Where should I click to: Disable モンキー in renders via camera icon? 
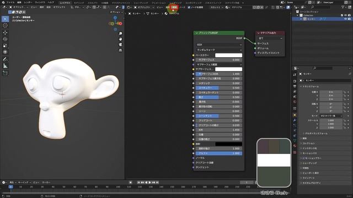pos(349,19)
